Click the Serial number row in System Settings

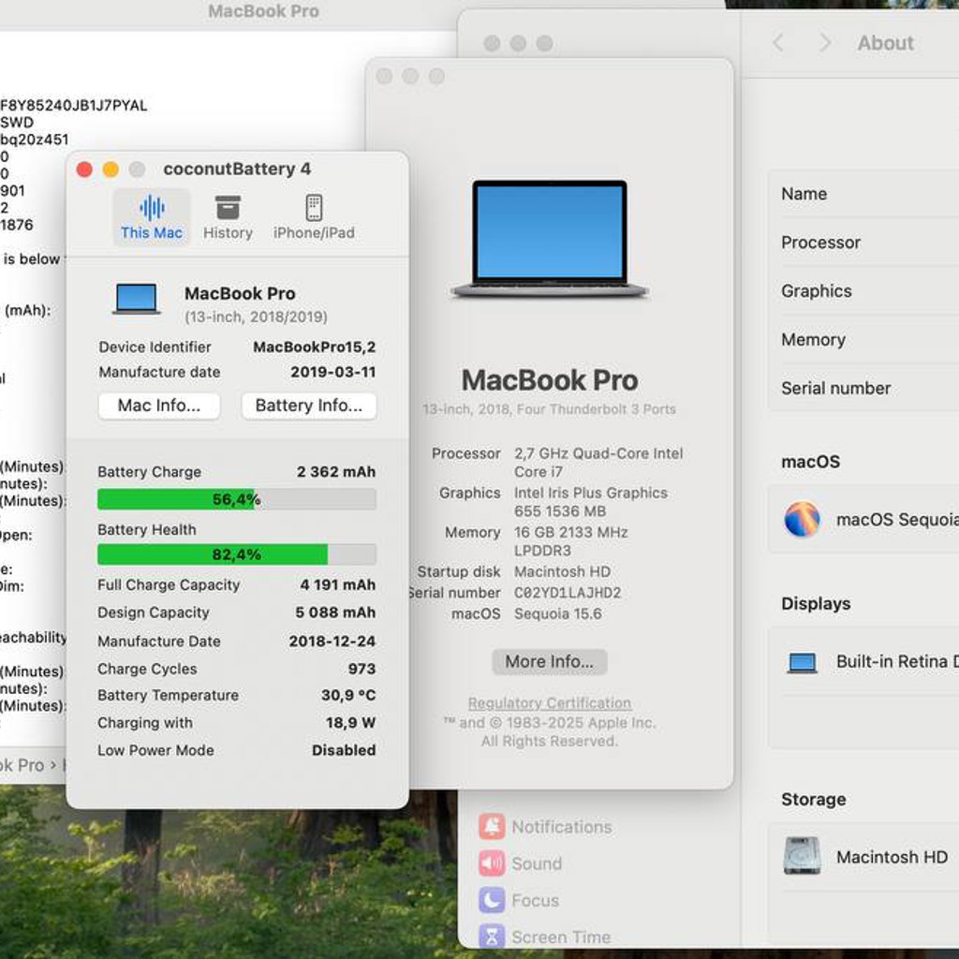863,389
